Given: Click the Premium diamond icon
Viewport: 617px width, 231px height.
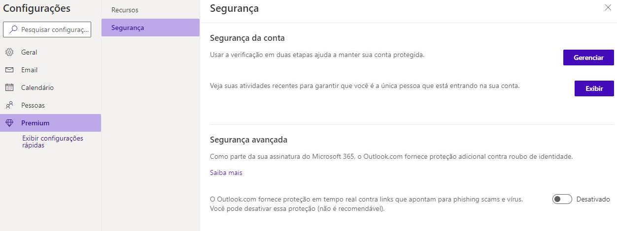Looking at the screenshot, I should pos(9,123).
